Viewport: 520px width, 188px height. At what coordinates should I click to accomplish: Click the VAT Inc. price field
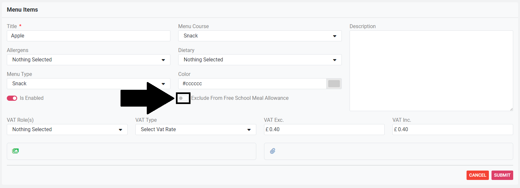click(453, 130)
